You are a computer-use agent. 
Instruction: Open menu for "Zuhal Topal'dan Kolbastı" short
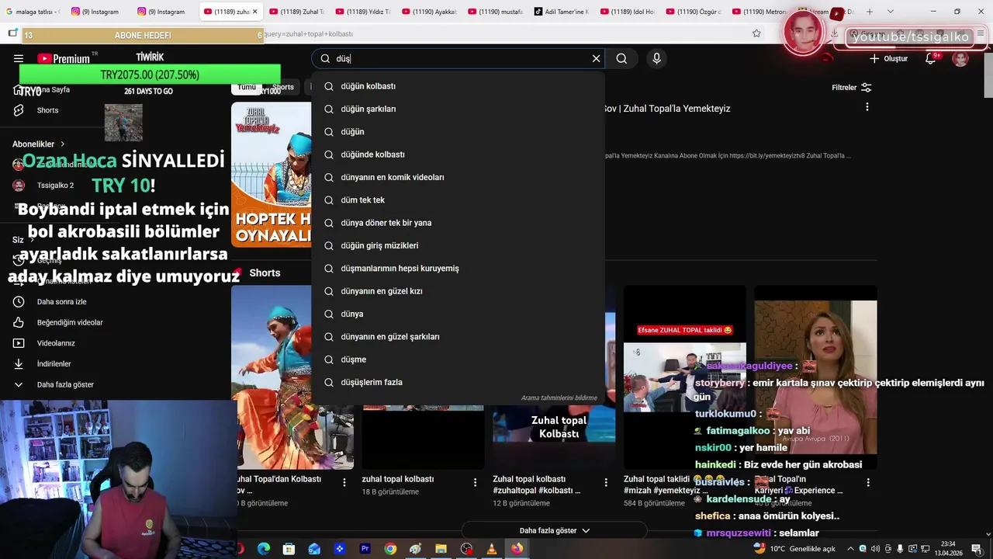click(344, 482)
